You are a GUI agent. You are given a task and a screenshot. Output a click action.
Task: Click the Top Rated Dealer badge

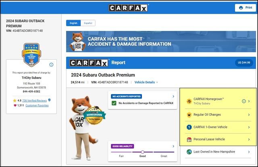[31, 55]
